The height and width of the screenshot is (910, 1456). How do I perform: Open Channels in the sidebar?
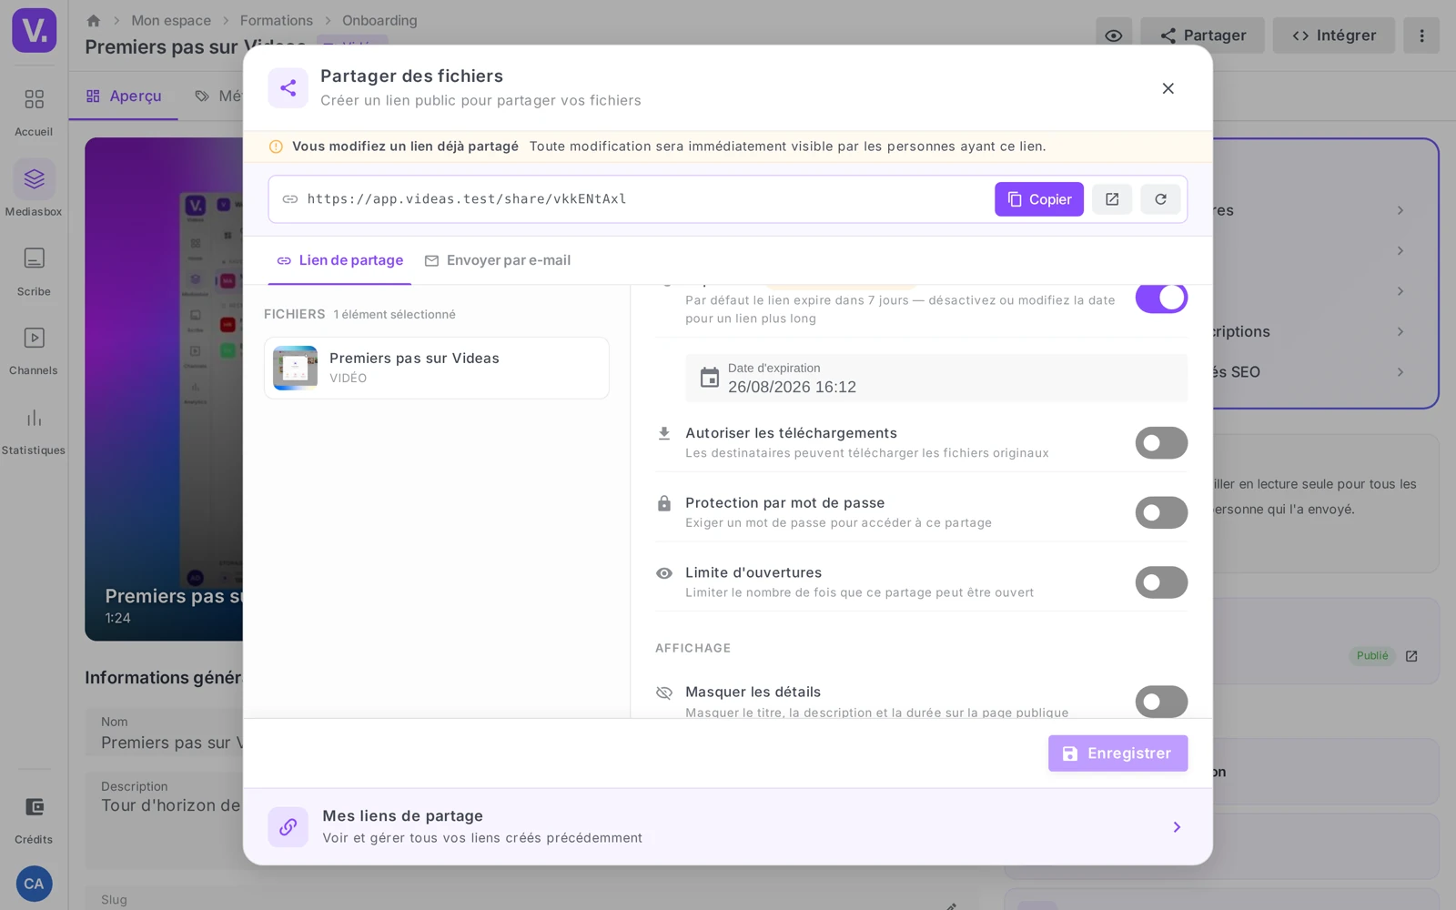pos(34,350)
